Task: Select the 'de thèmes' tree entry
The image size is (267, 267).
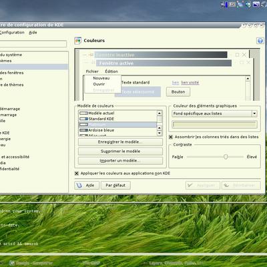Action: point(12,85)
